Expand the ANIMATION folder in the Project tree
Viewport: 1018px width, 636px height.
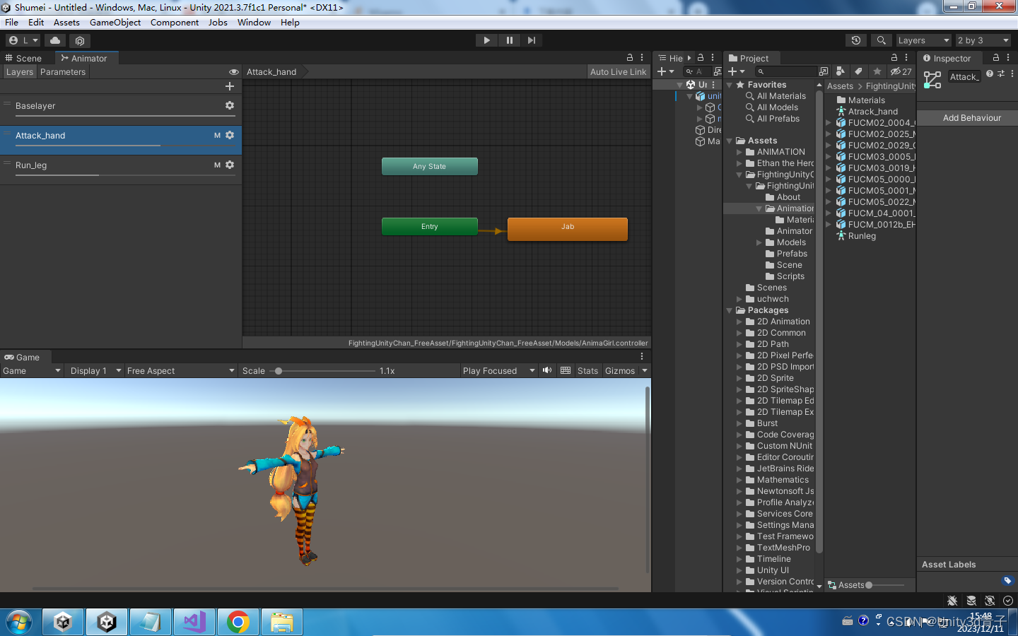(739, 152)
